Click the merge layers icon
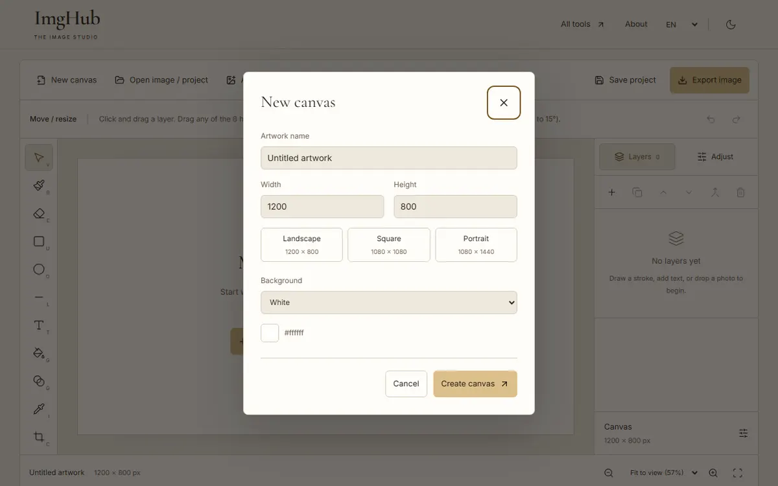Screen dimensions: 778x486 (x=715, y=192)
